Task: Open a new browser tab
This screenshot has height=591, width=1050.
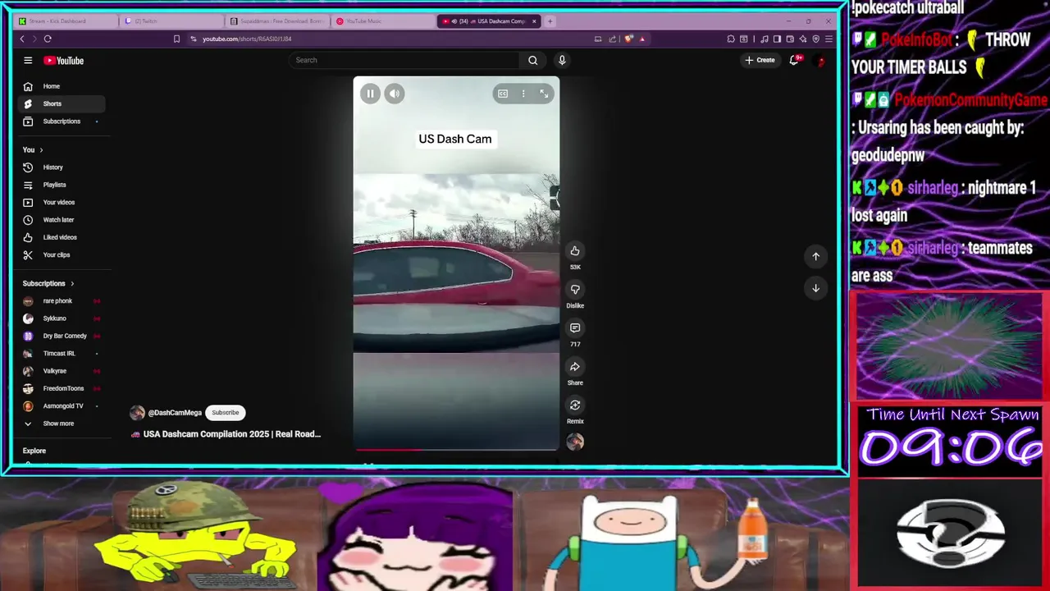Action: tap(550, 21)
